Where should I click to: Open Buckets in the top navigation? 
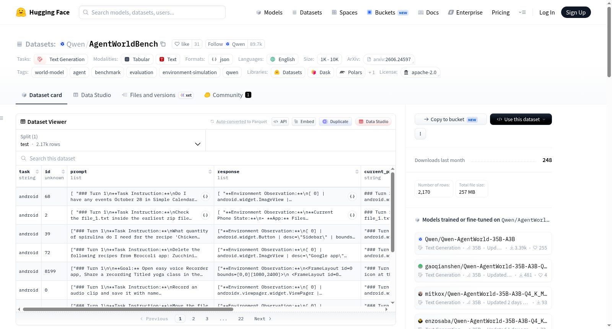[388, 13]
